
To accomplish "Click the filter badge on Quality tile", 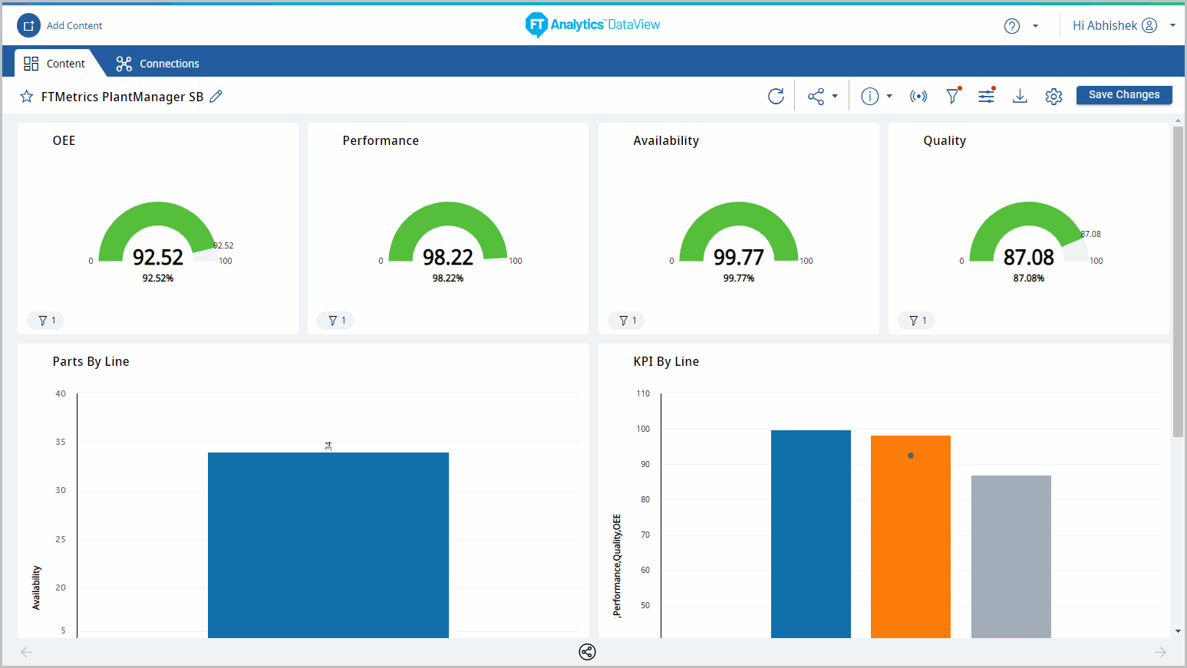I will click(917, 321).
